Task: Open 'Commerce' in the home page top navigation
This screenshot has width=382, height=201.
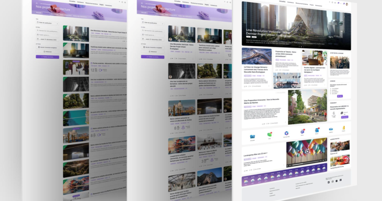Action: [290, 3]
